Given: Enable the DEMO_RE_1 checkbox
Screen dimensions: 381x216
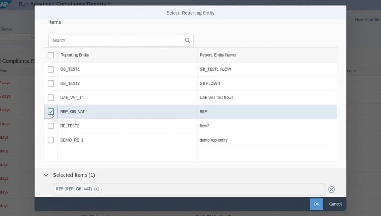Looking at the screenshot, I should (x=51, y=140).
